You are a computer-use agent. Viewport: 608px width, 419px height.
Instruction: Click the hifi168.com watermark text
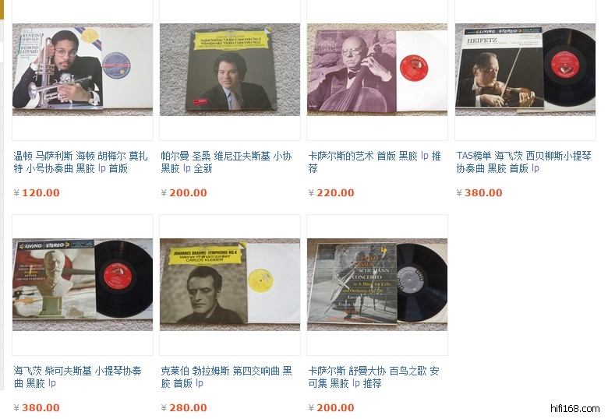click(x=575, y=409)
